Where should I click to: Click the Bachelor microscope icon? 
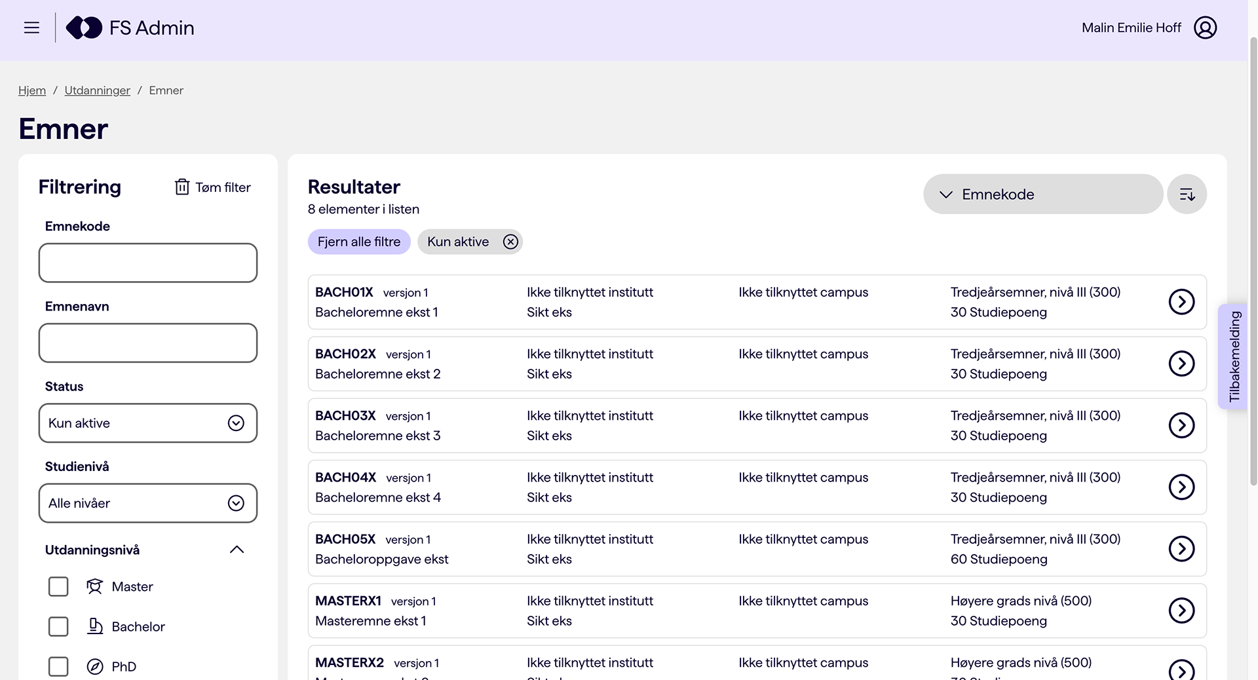[95, 626]
